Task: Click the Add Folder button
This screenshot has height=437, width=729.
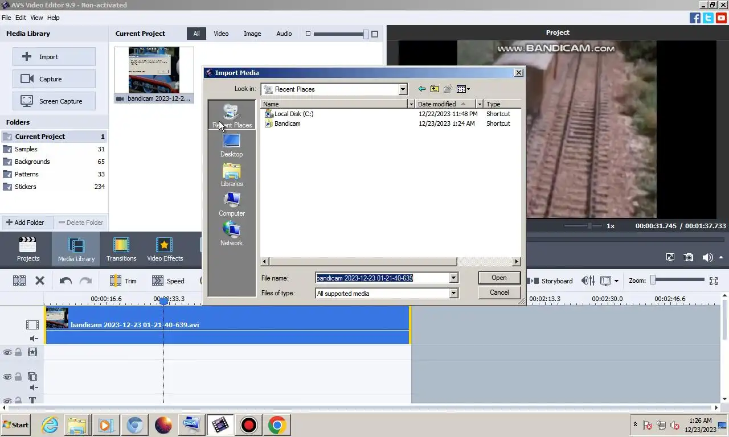Action: pos(27,222)
